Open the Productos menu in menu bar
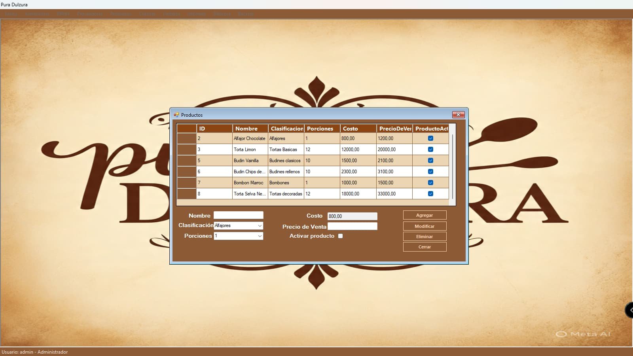The width and height of the screenshot is (633, 356). click(121, 14)
